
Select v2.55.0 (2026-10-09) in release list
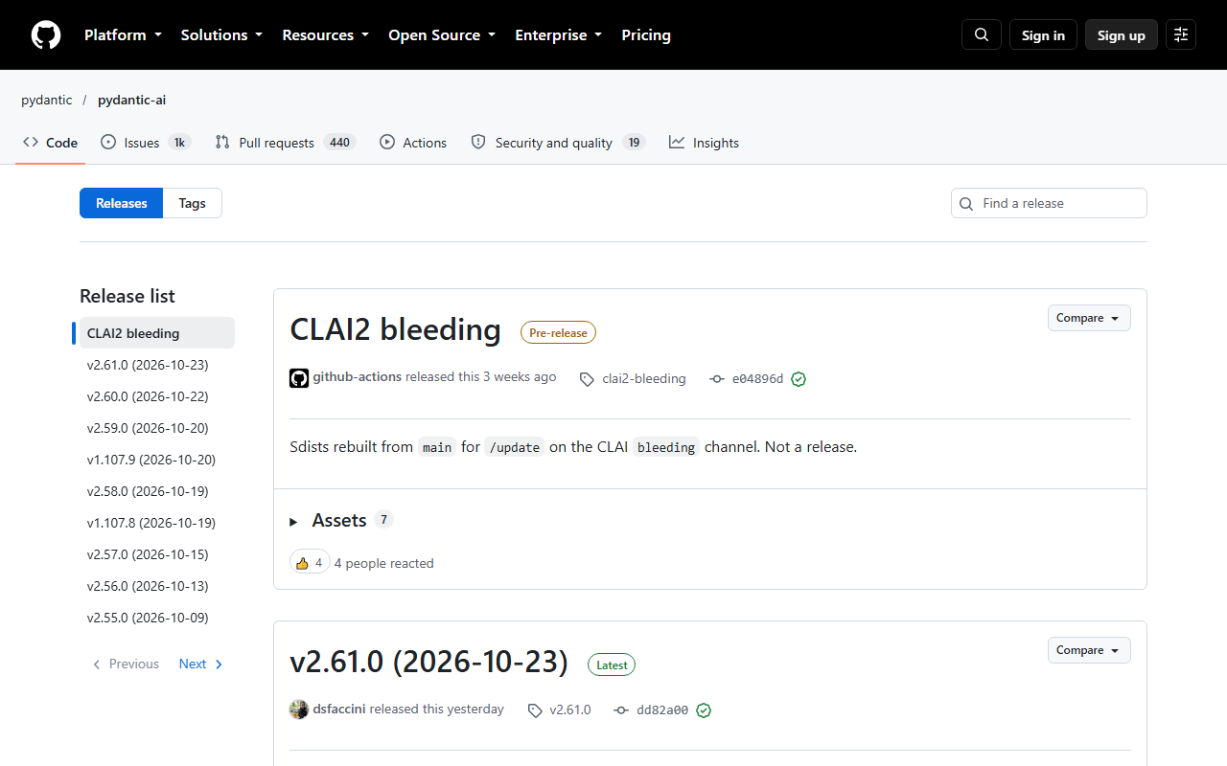pos(157,618)
